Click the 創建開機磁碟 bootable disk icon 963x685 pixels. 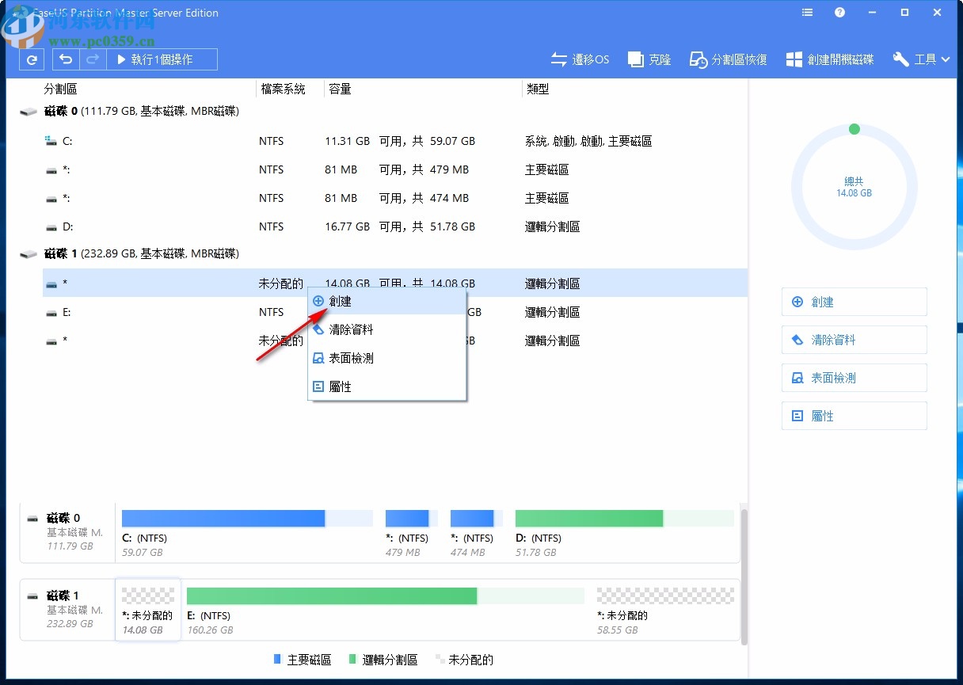(828, 59)
